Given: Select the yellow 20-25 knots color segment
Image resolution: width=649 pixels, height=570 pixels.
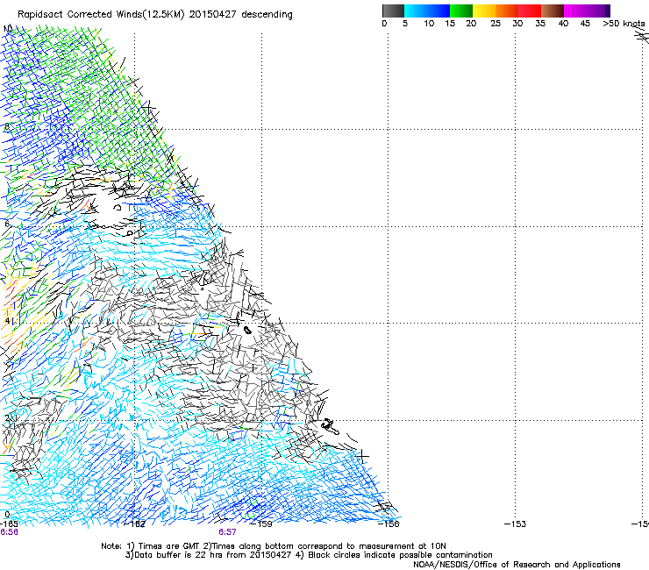Looking at the screenshot, I should 484,11.
